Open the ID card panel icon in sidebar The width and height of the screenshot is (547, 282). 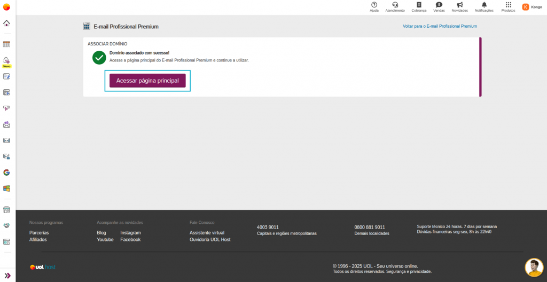[x=6, y=241]
